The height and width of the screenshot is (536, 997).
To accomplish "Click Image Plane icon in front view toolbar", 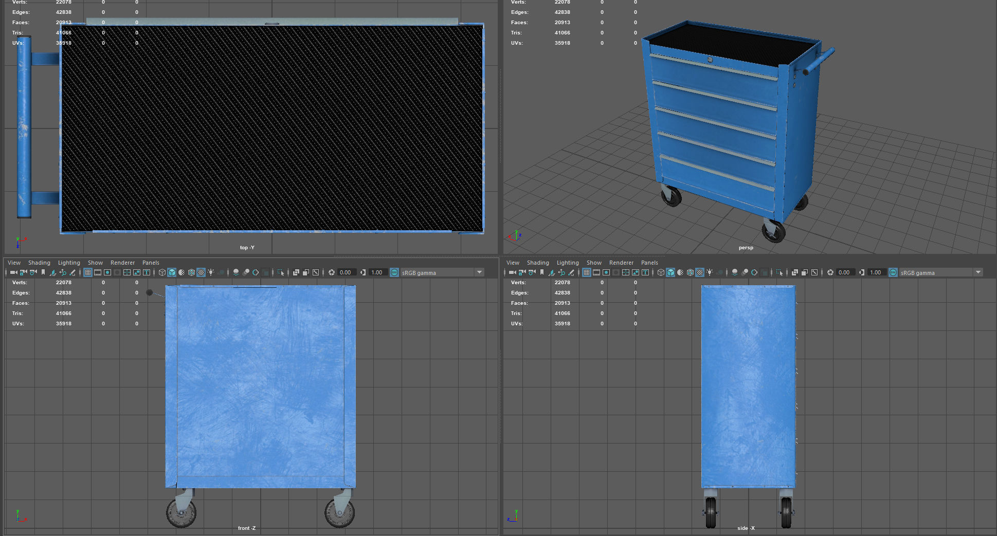I will point(53,272).
